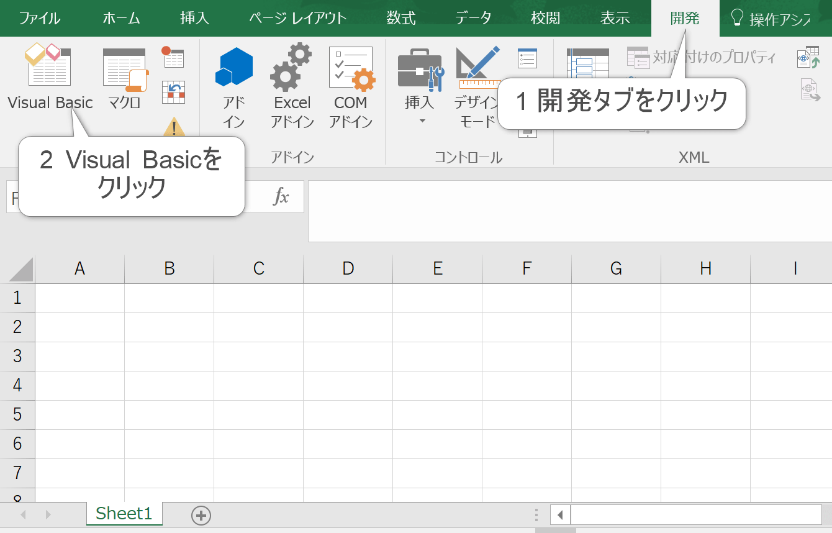Image resolution: width=832 pixels, height=533 pixels.
Task: Open the Visual Basic editor
Action: pos(50,76)
